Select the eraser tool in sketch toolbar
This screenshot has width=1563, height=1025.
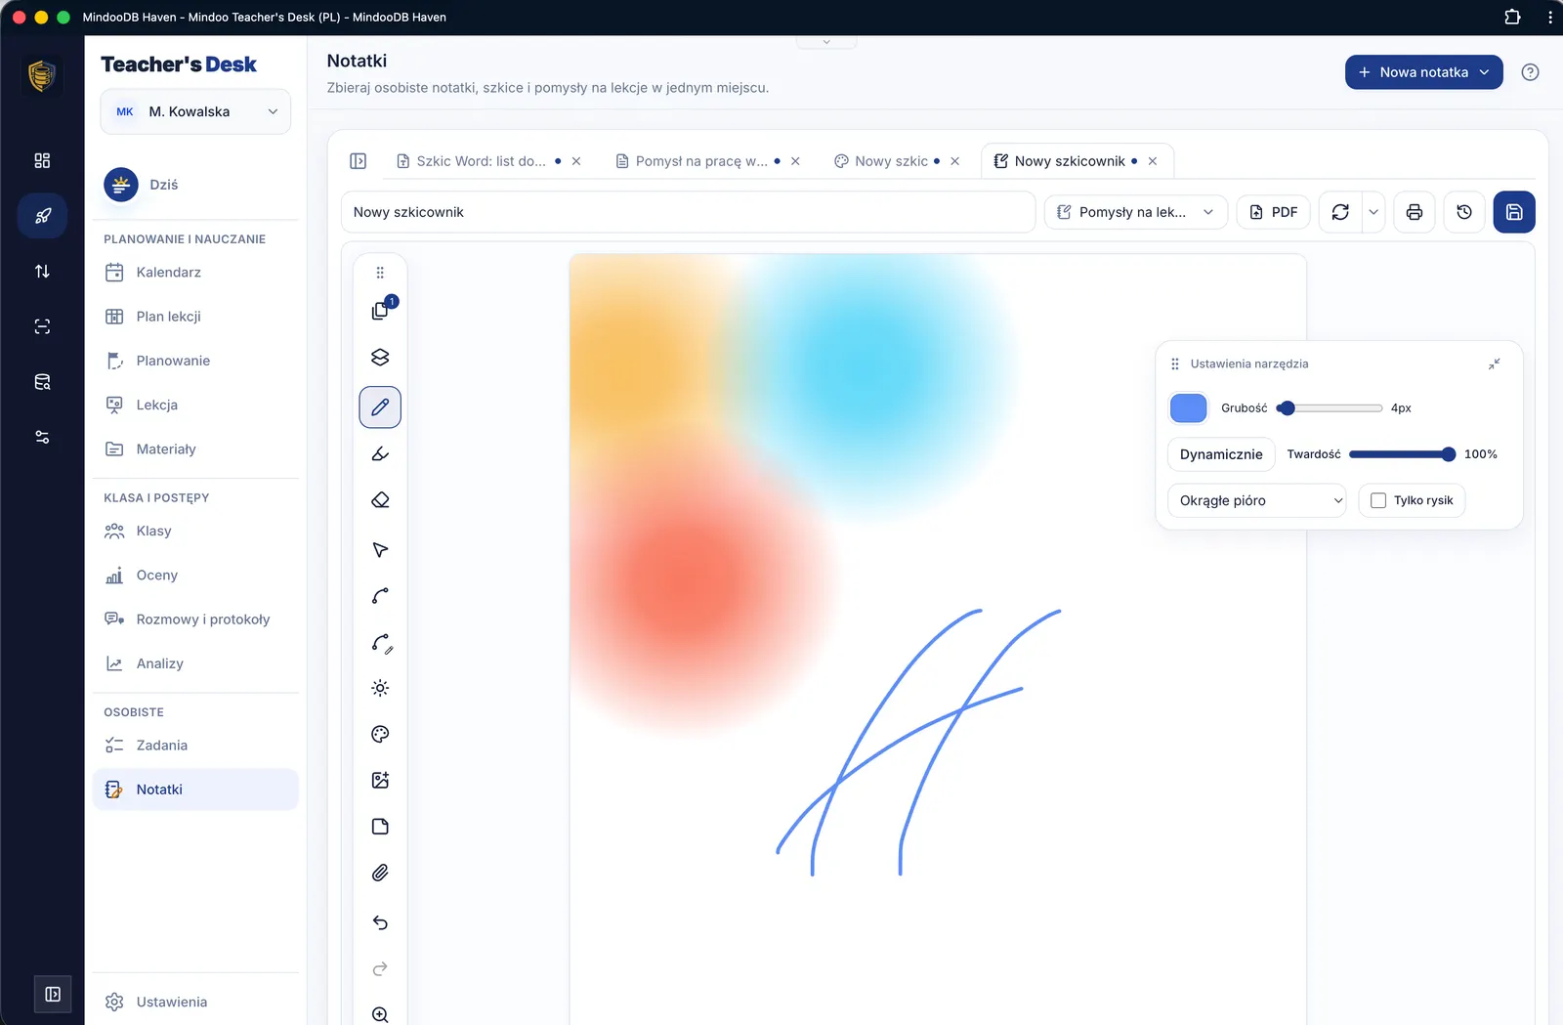tap(380, 500)
